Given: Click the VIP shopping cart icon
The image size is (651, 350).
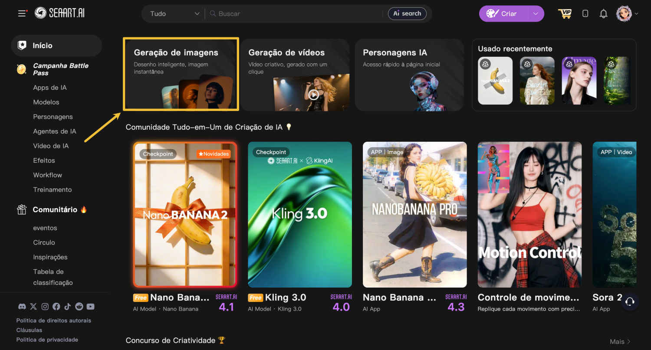Looking at the screenshot, I should (565, 13).
